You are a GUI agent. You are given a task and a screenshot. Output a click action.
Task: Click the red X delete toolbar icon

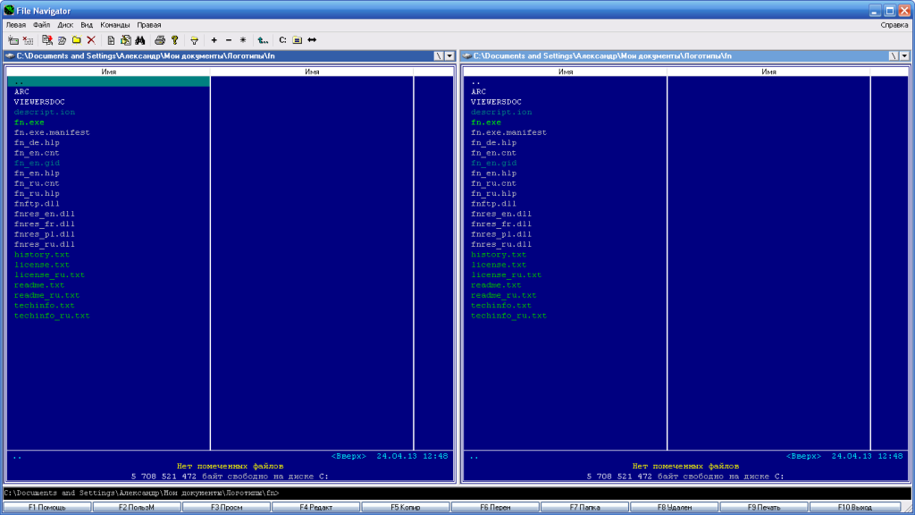[91, 40]
